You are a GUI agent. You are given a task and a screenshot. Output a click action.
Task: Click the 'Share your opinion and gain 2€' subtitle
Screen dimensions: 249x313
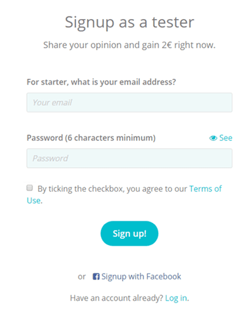click(x=130, y=45)
